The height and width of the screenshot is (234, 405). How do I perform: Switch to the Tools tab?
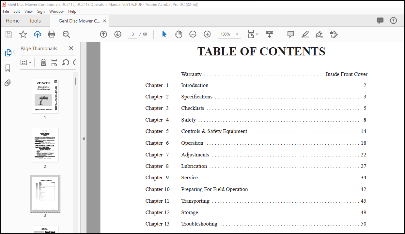[x=35, y=21]
